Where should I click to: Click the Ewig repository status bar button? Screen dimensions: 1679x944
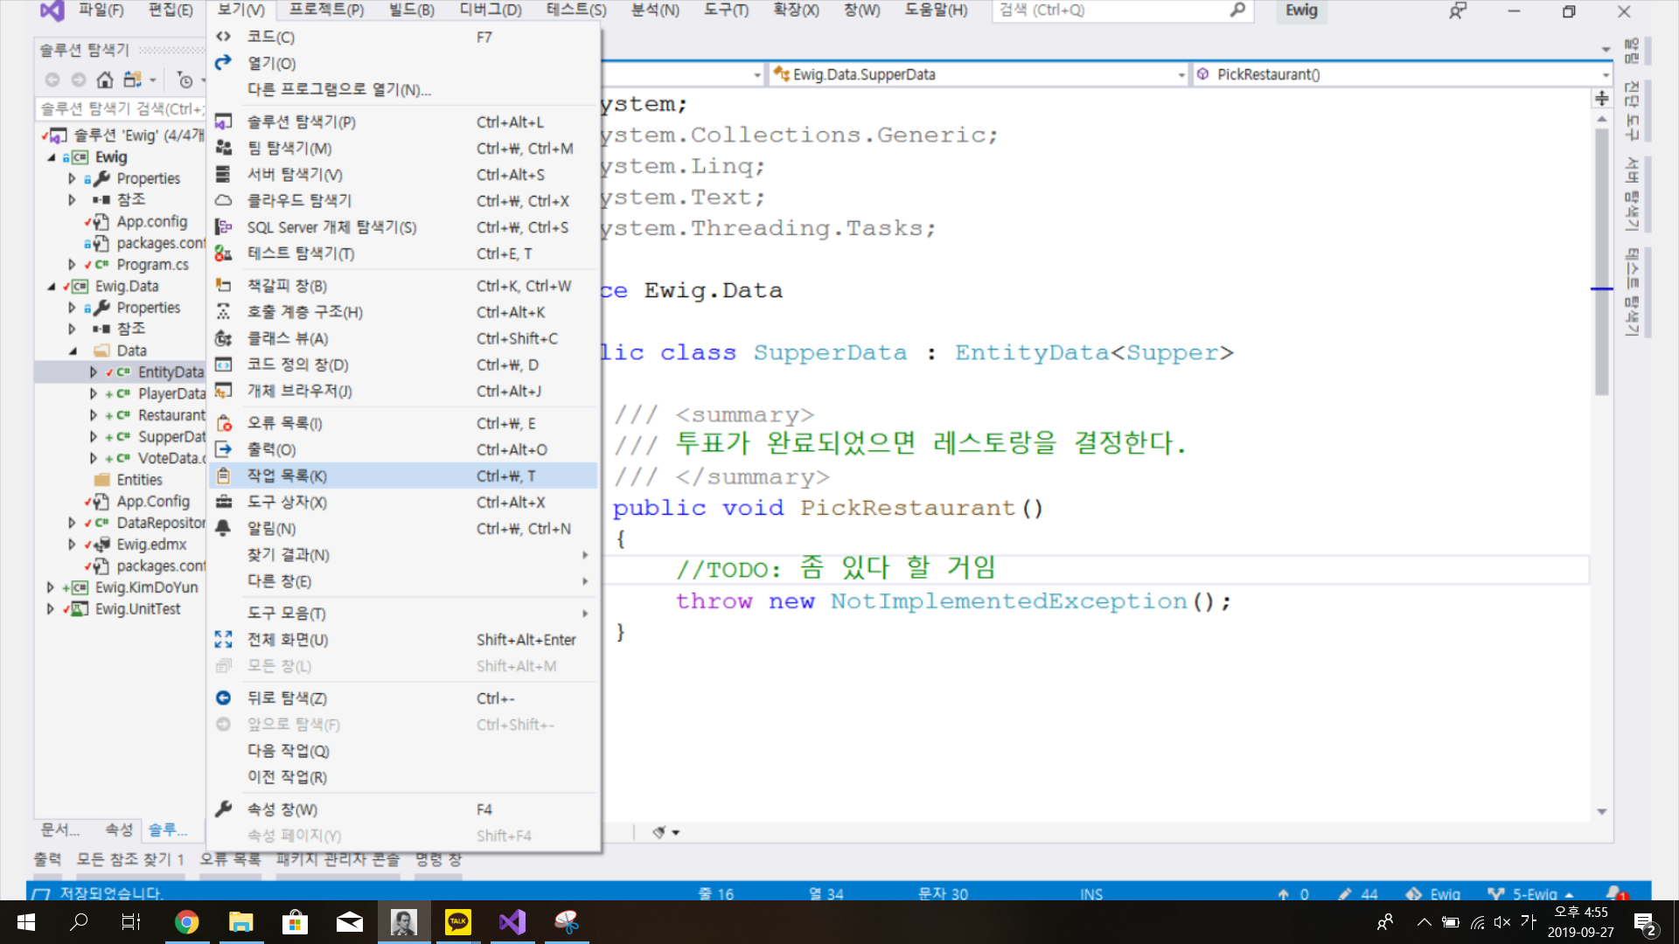[1434, 893]
